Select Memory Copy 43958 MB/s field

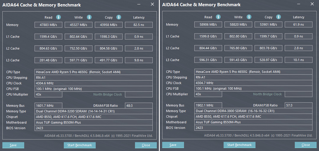(109, 25)
